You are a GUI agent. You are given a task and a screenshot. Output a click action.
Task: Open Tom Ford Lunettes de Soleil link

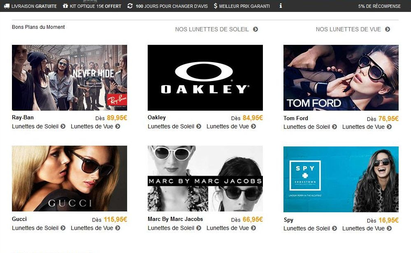pyautogui.click(x=307, y=127)
